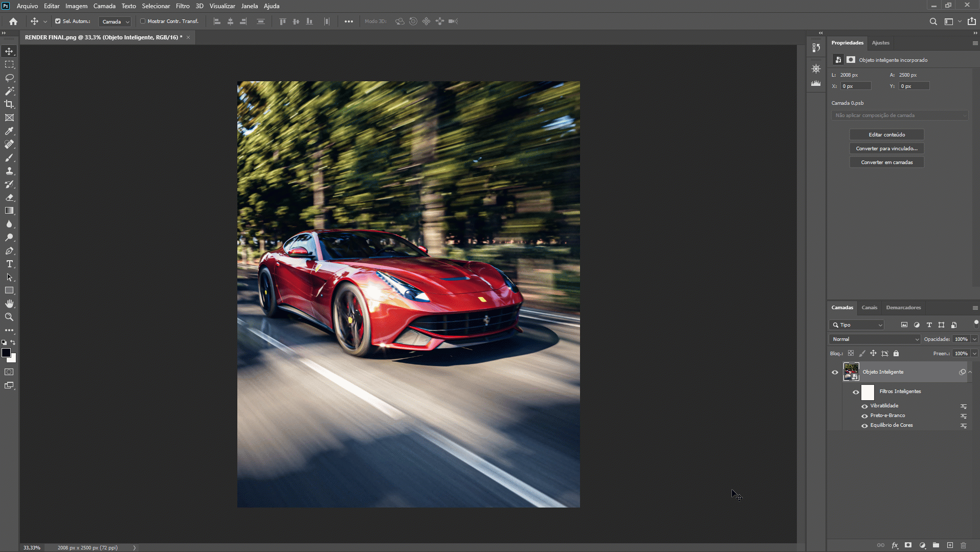Select the Brush tool

(9, 157)
